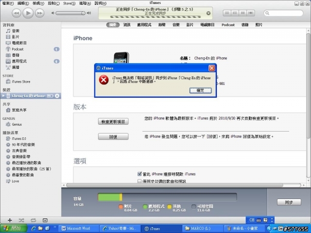Click the Windows Start button
This screenshot has height=233, width=311.
click(x=14, y=229)
